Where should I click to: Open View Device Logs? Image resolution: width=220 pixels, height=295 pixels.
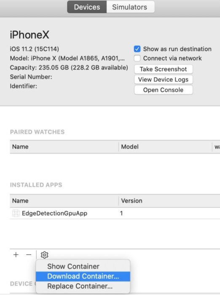(x=164, y=79)
